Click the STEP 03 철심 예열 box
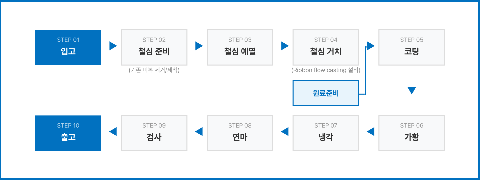 point(240,47)
